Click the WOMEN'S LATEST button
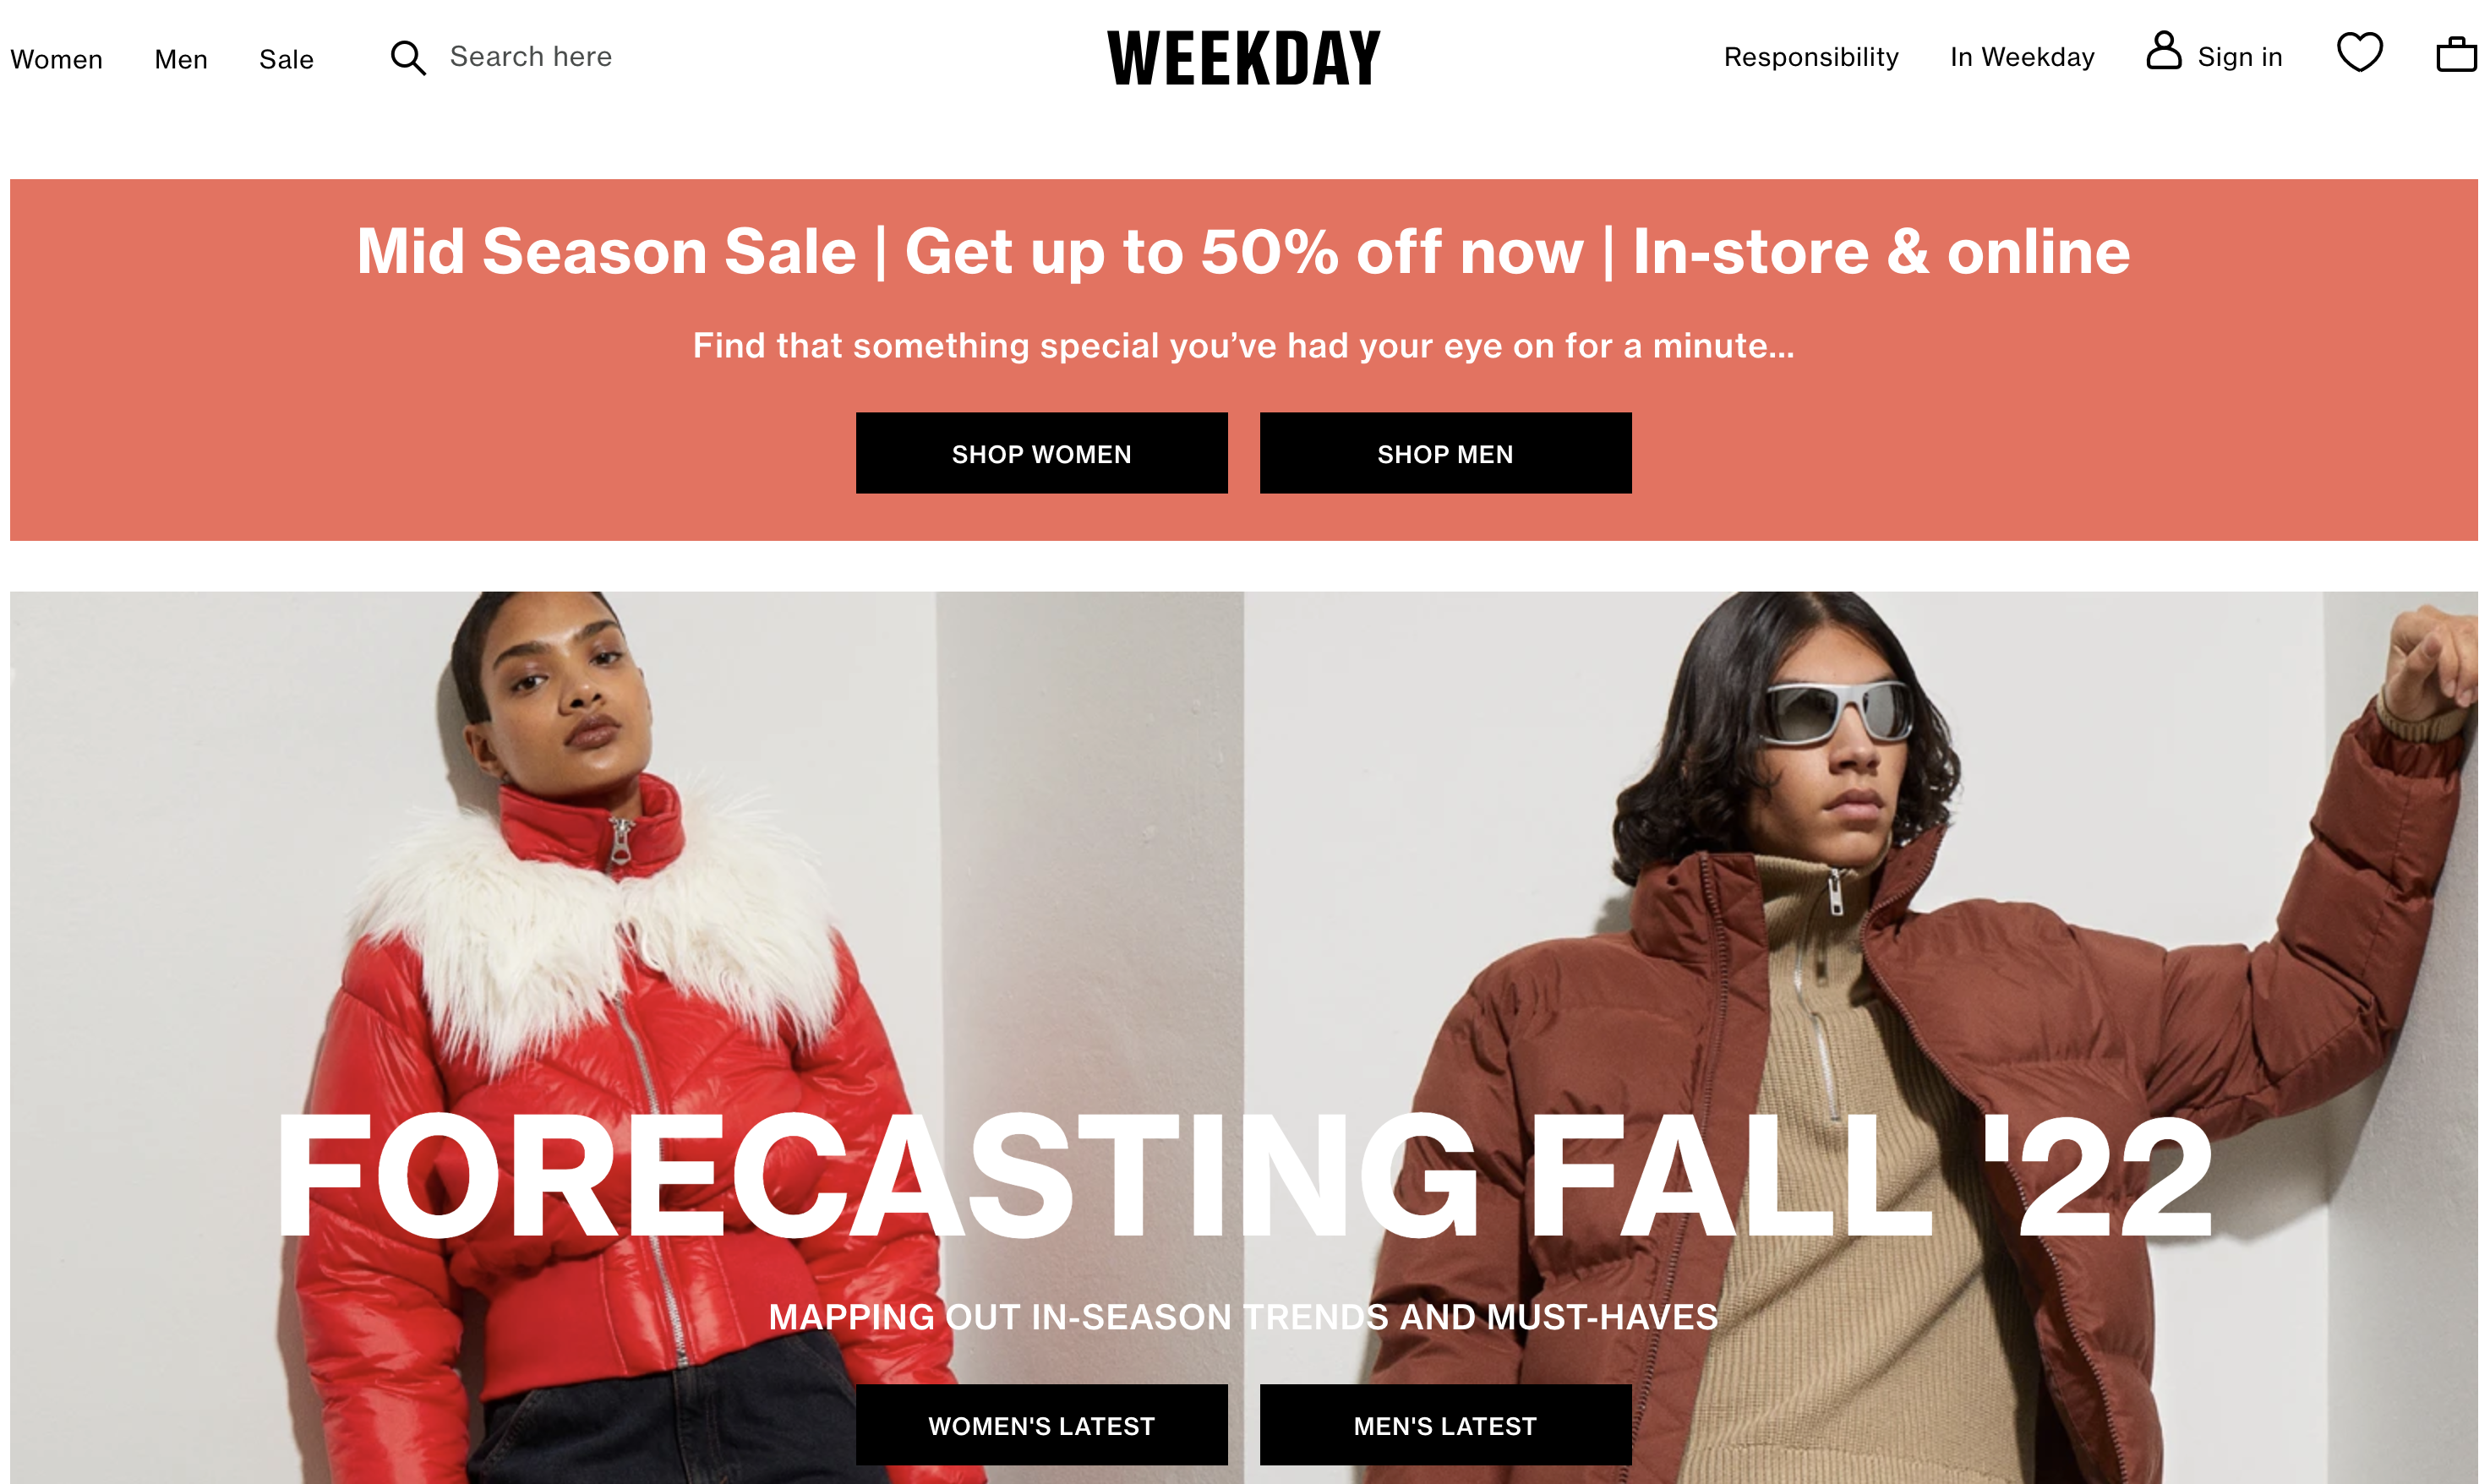This screenshot has width=2490, height=1484. tap(1042, 1426)
